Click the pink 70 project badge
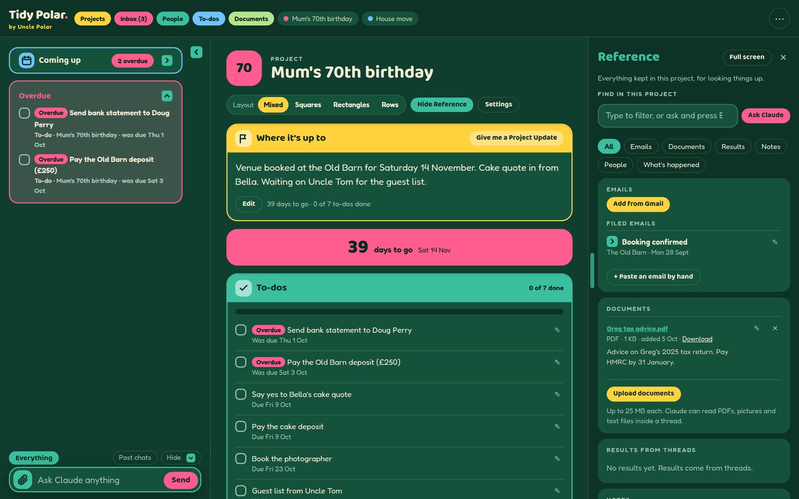This screenshot has height=499, width=799. (244, 68)
